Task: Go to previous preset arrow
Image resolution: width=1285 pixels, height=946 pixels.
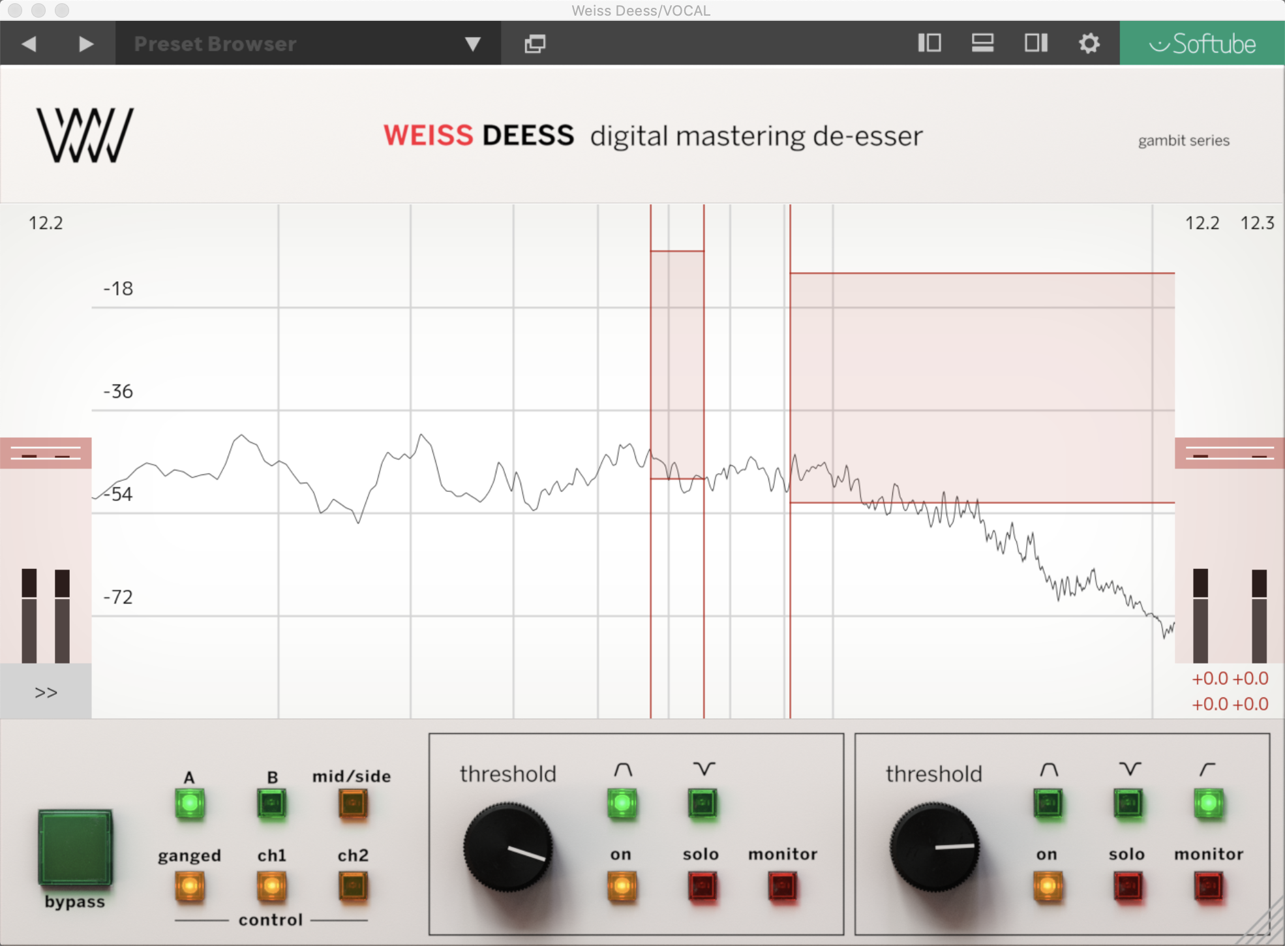Action: pyautogui.click(x=29, y=44)
